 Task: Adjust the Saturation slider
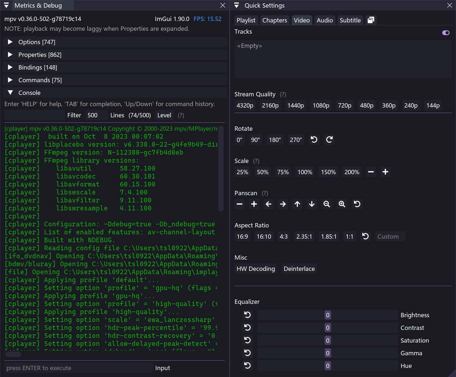(327, 340)
